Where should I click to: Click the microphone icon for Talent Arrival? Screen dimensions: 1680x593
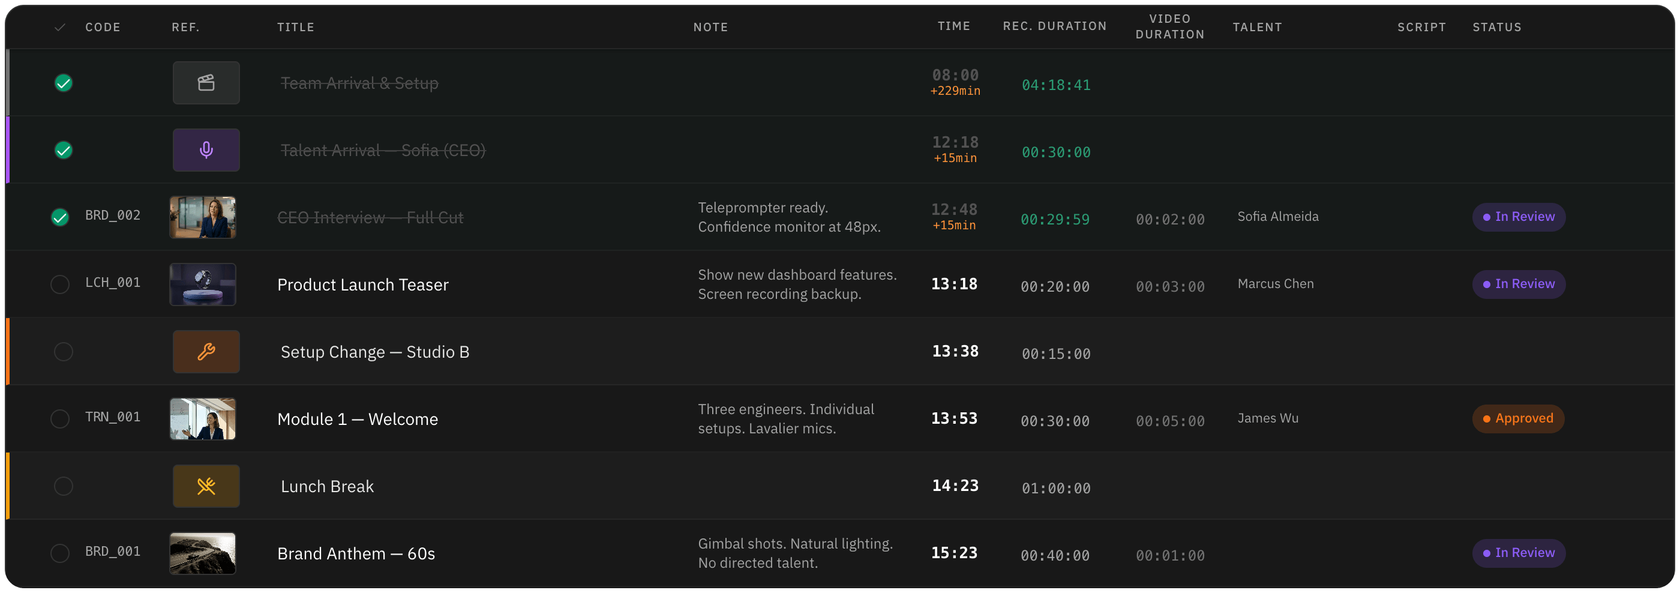206,150
